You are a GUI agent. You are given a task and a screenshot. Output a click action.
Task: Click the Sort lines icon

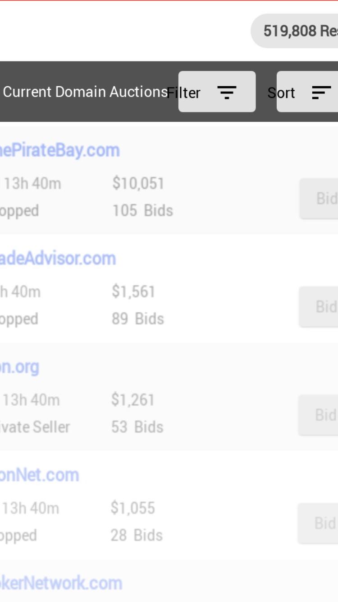pyautogui.click(x=321, y=92)
